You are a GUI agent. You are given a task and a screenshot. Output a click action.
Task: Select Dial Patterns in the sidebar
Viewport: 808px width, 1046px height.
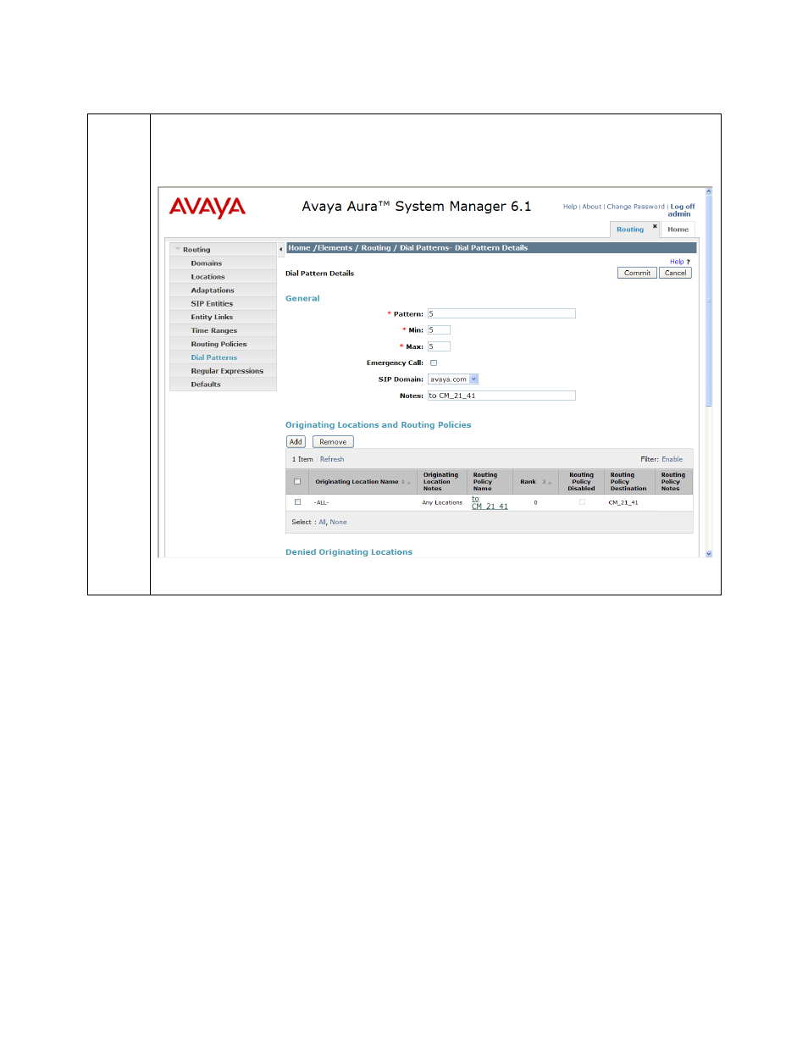coord(214,358)
